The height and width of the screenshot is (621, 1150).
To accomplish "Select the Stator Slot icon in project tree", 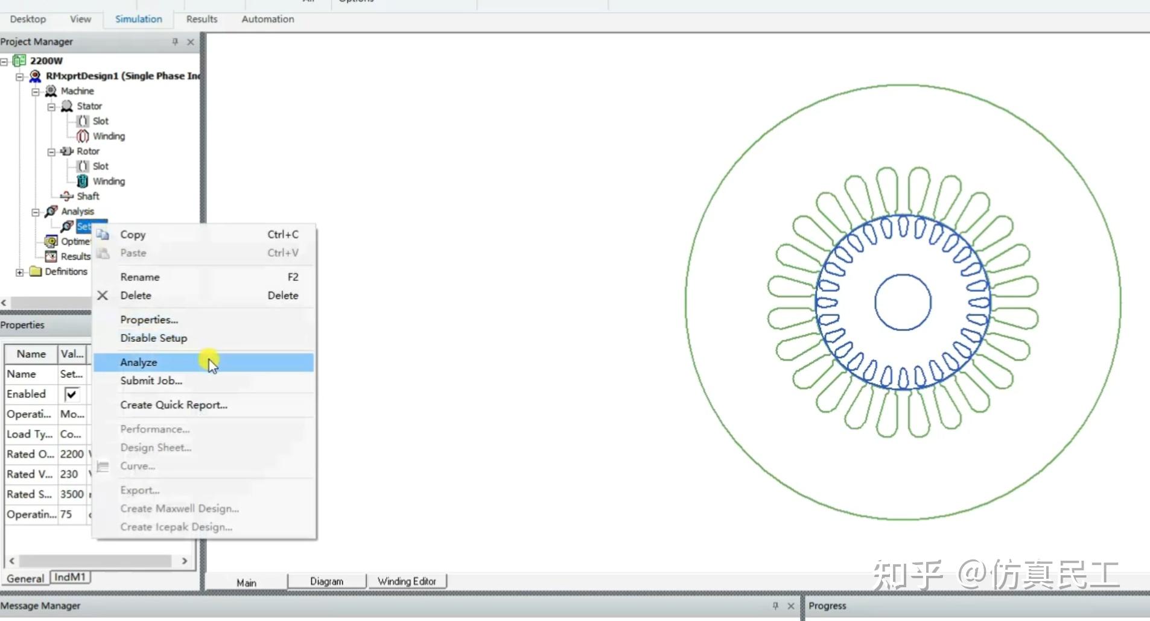I will [83, 121].
